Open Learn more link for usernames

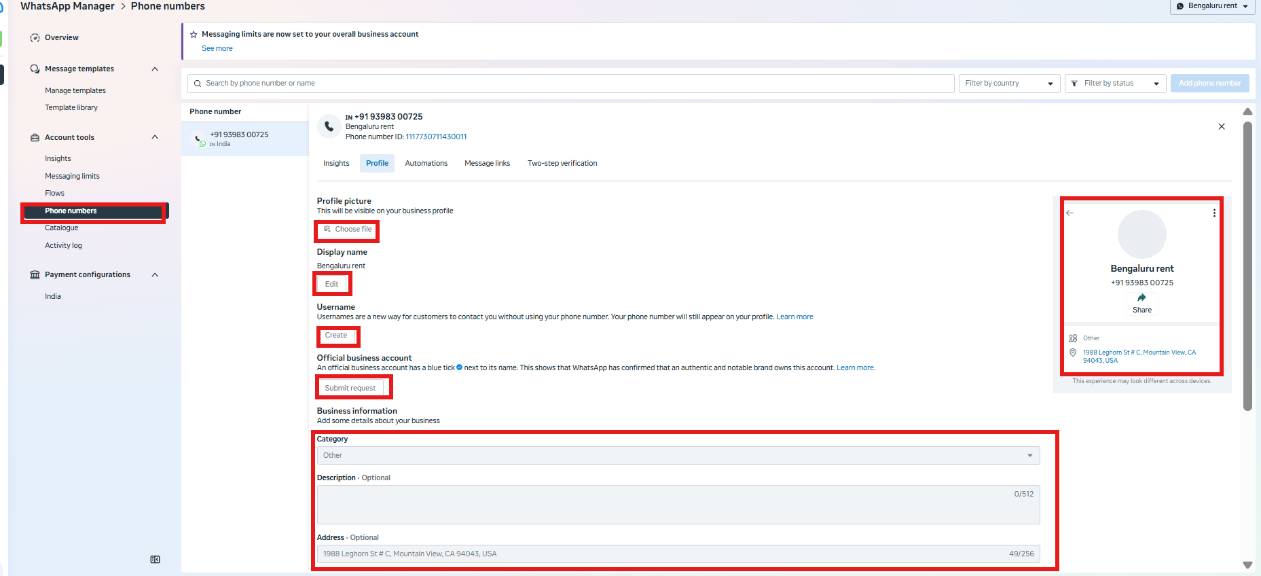[794, 317]
